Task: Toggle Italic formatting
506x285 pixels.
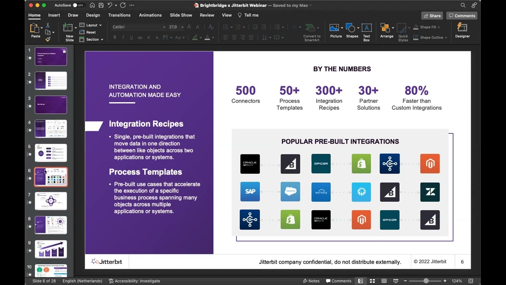Action: (x=123, y=37)
